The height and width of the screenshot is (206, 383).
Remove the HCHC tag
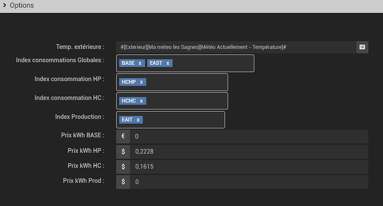pos(141,101)
